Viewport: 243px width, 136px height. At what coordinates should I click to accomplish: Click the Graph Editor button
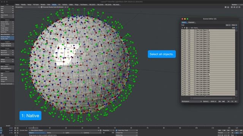pos(7,30)
